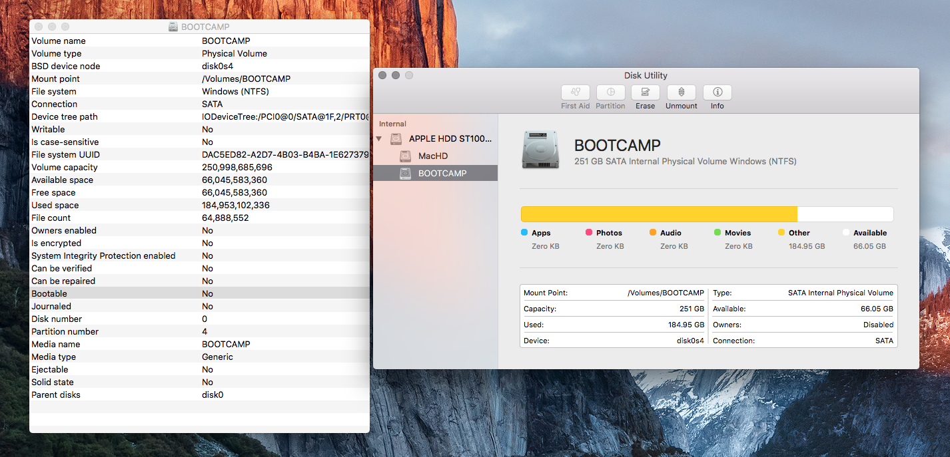950x457 pixels.
Task: Click the MacHD volume icon in sidebar
Action: (x=406, y=156)
